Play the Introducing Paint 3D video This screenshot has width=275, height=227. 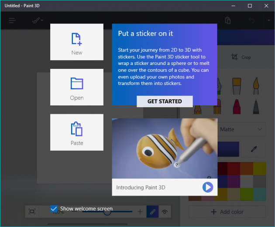tap(208, 187)
